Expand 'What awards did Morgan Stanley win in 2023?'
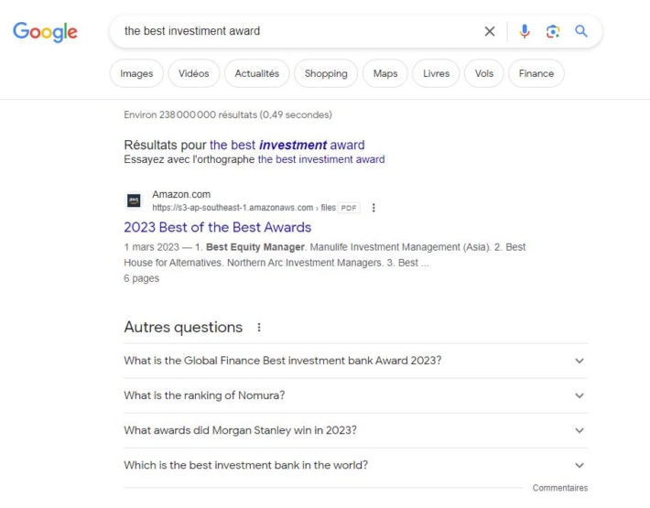650x508 pixels. [x=356, y=430]
